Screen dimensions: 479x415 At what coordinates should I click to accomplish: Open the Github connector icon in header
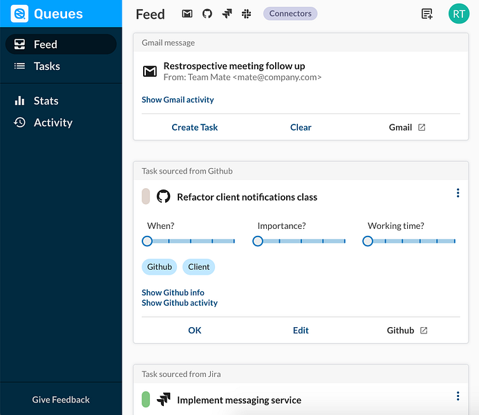[207, 13]
